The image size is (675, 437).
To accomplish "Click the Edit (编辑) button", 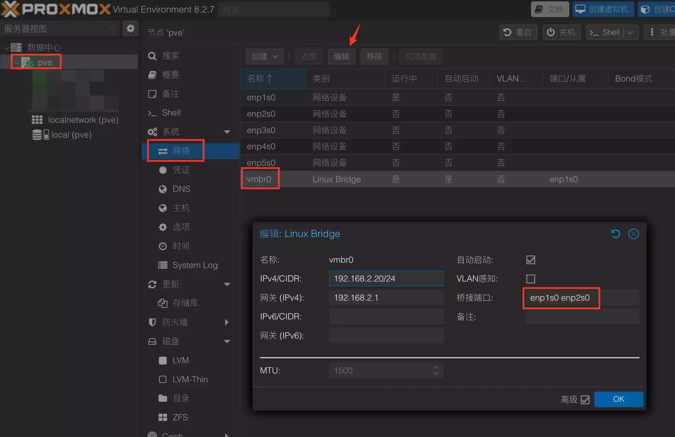I will (x=341, y=56).
